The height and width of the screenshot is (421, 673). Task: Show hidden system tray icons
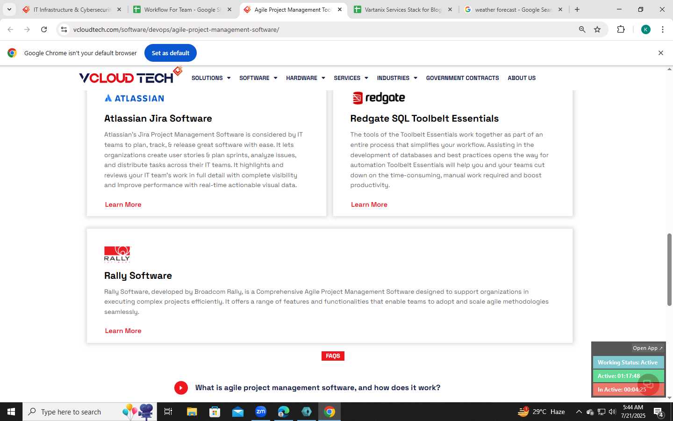tap(579, 412)
